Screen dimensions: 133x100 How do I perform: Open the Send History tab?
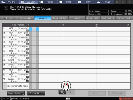pos(108,18)
